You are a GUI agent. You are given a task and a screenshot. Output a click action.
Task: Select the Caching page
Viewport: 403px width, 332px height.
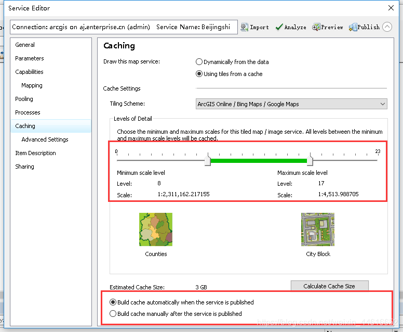pyautogui.click(x=51, y=126)
